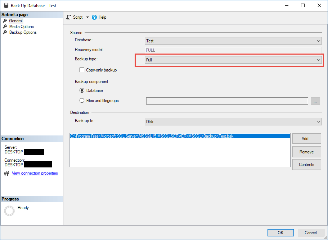Open the Database dropdown showing Test
The height and width of the screenshot is (240, 328).
pyautogui.click(x=233, y=41)
